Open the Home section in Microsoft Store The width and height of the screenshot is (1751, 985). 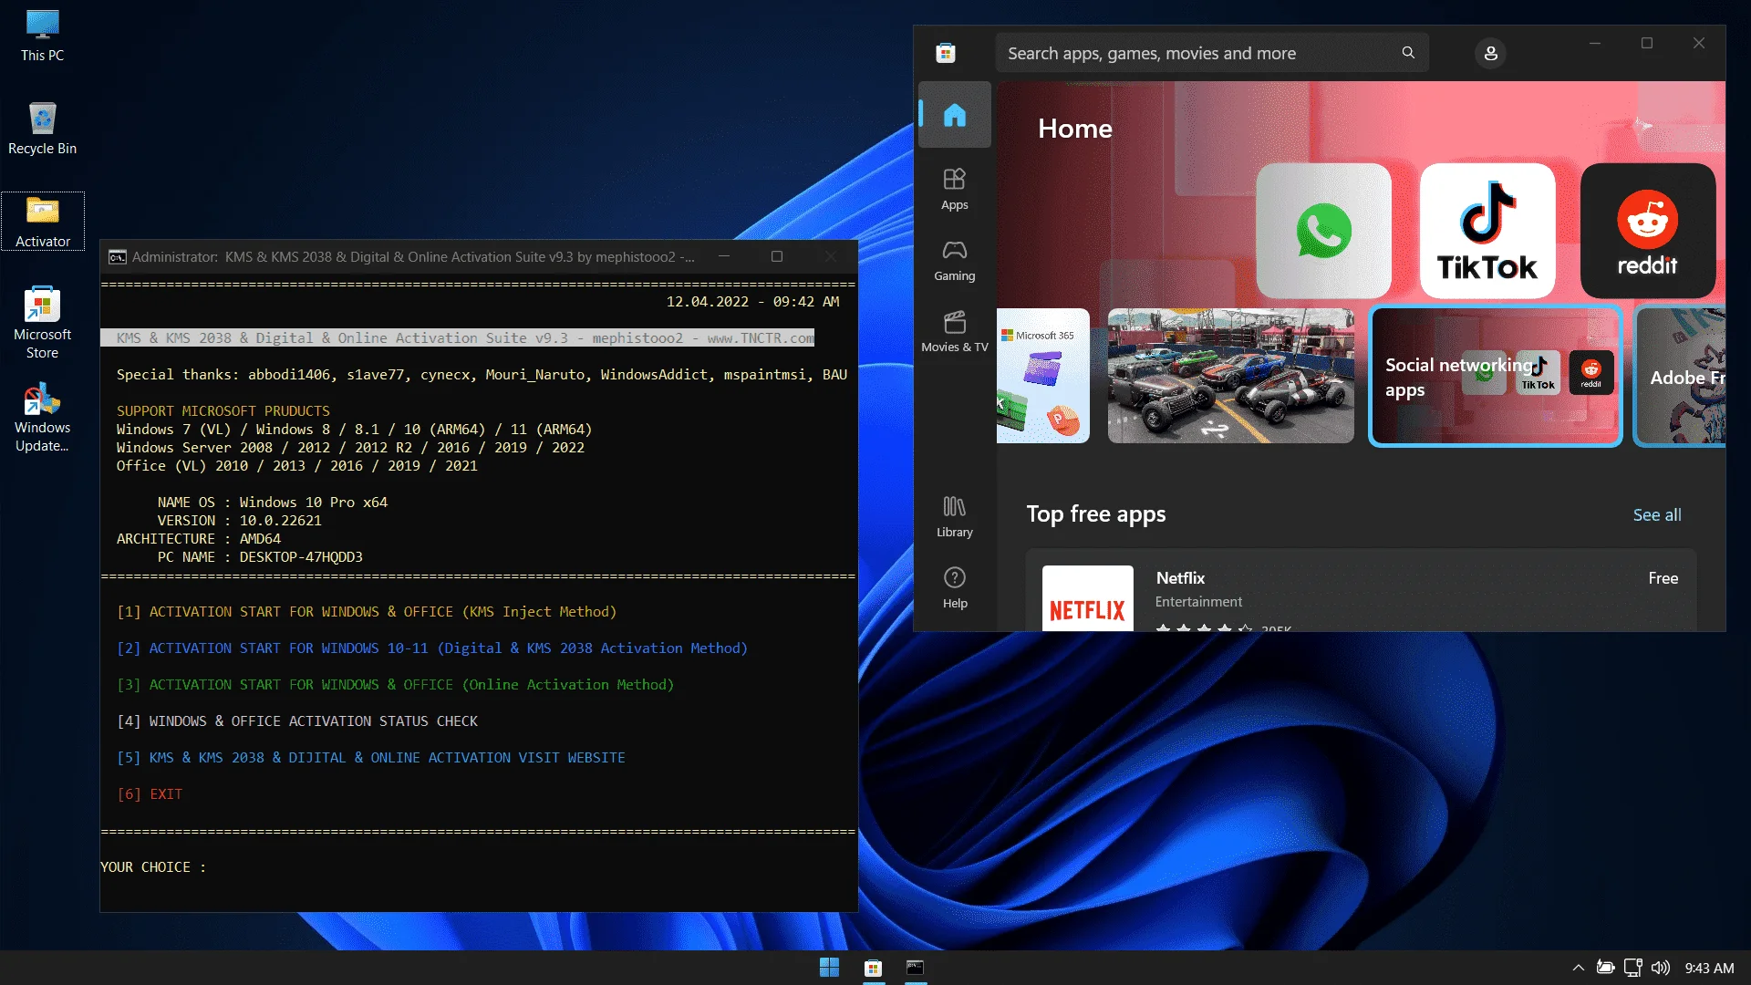[954, 115]
